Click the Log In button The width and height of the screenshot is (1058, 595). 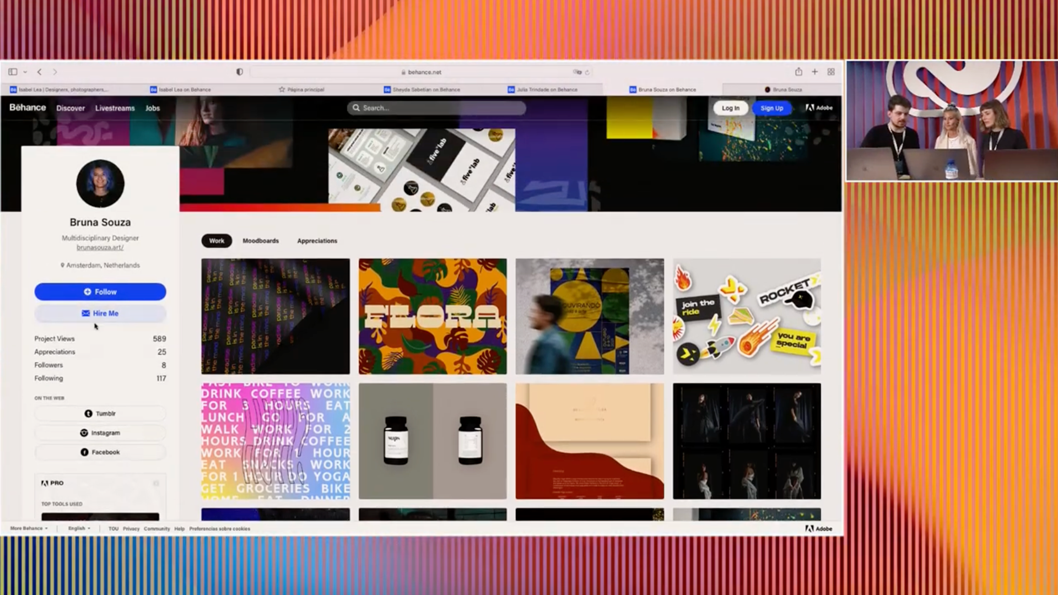click(731, 108)
